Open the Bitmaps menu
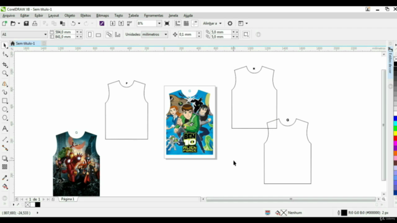 [102, 15]
